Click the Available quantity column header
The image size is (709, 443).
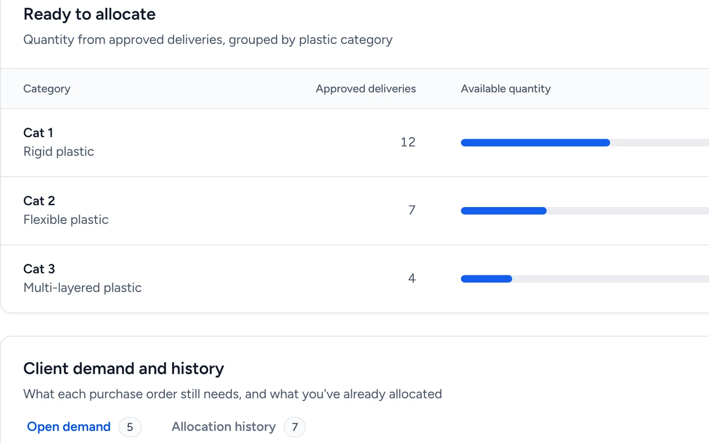tap(505, 89)
